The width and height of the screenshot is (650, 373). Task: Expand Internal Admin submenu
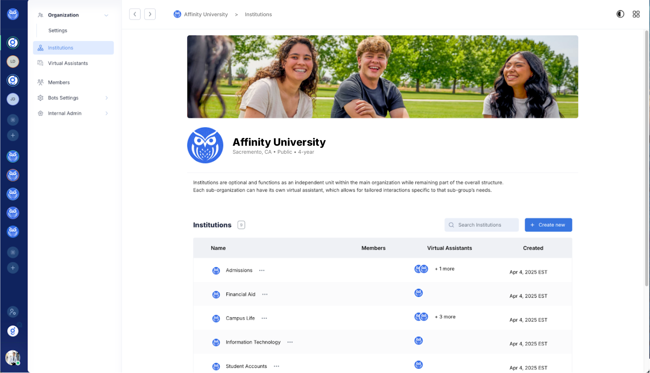[x=107, y=113]
